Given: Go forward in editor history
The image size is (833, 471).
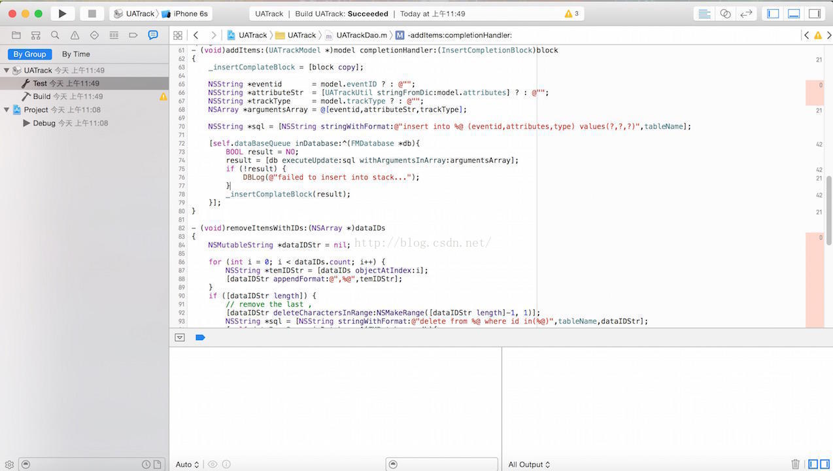Looking at the screenshot, I should pos(213,35).
